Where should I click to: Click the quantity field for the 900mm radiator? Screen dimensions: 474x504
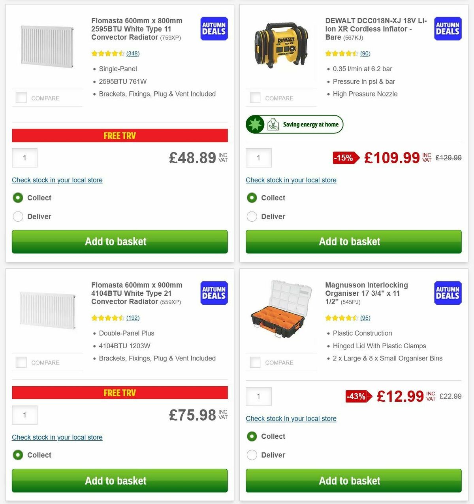click(24, 415)
